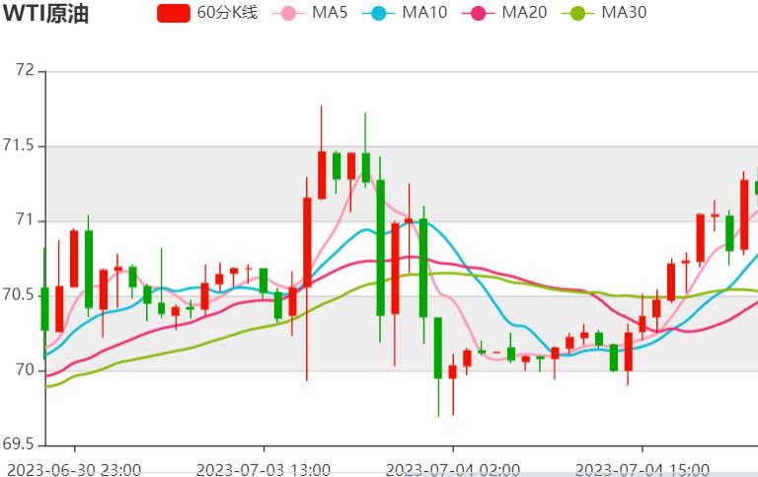Screen dimensions: 758x477
Task: Click the 69.5 y-axis label
Action: [19, 444]
